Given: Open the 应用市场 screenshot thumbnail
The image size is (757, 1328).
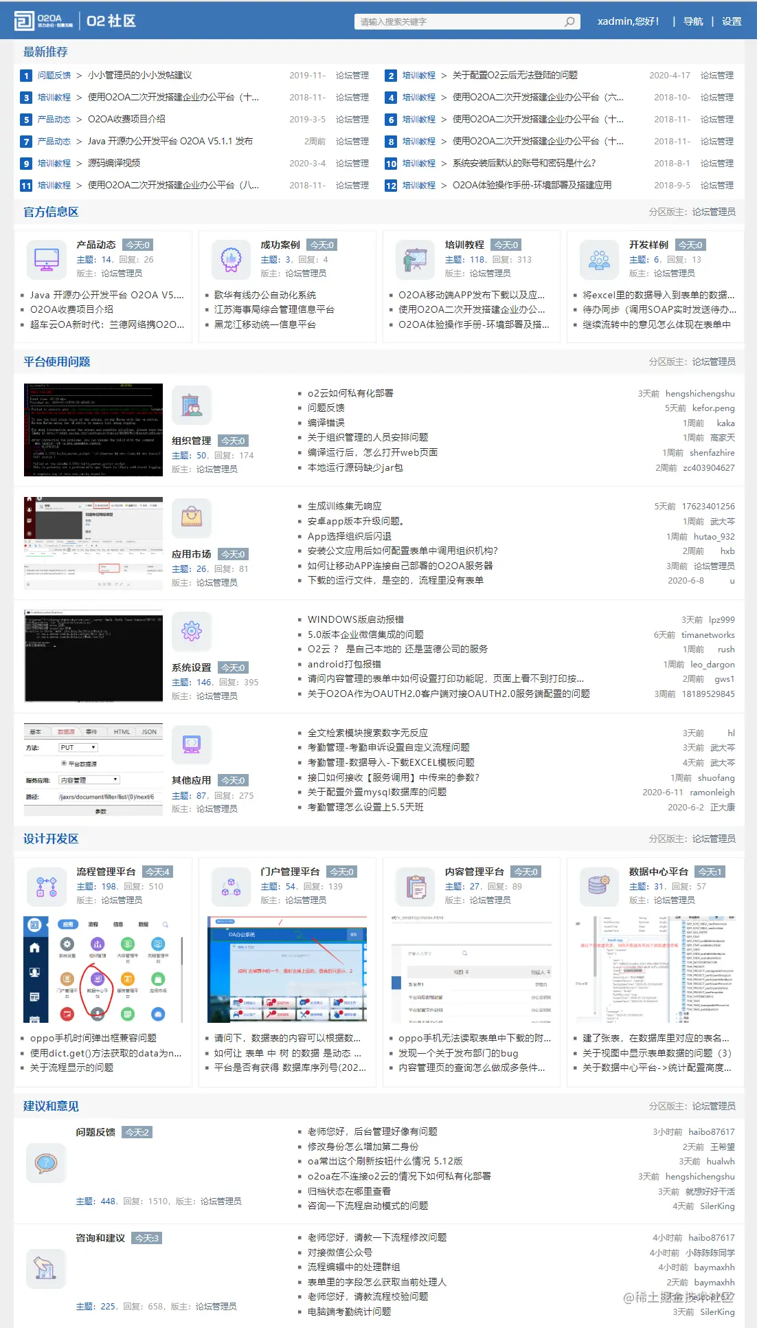Looking at the screenshot, I should (x=93, y=543).
